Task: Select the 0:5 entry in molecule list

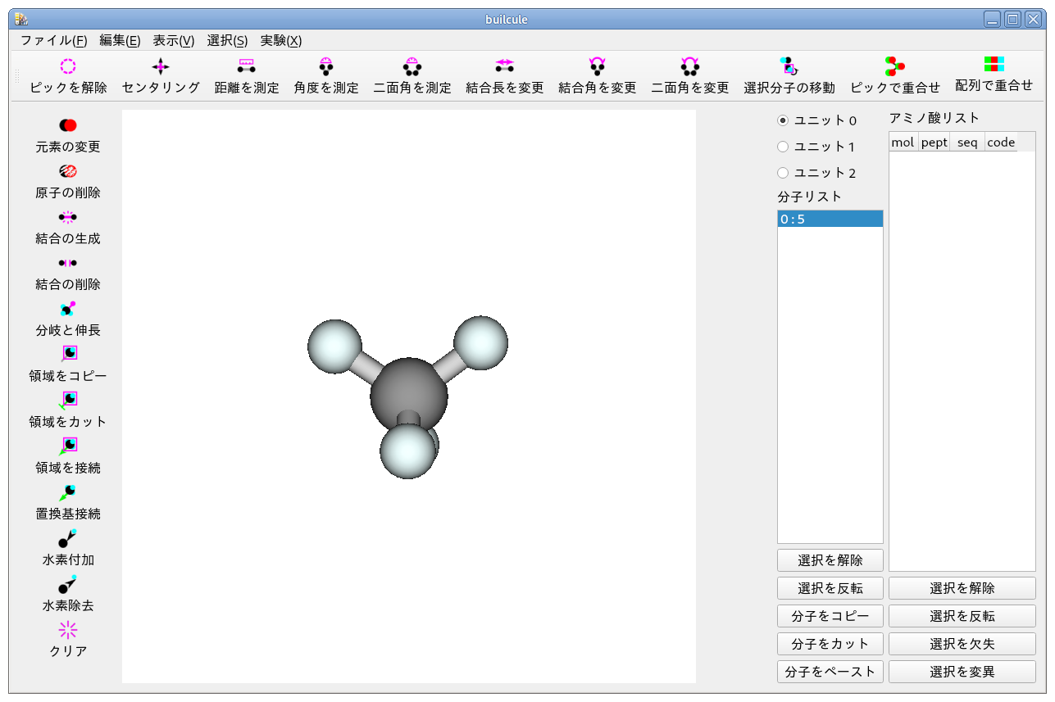Action: pos(830,219)
